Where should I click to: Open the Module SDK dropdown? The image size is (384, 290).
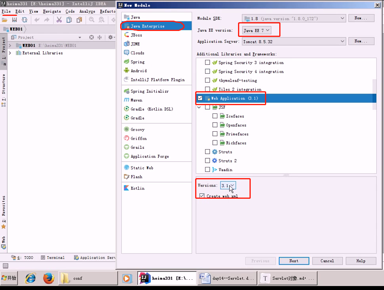(294, 18)
